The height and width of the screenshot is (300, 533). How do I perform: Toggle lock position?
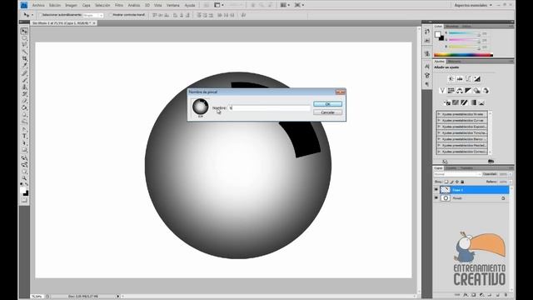(457, 182)
